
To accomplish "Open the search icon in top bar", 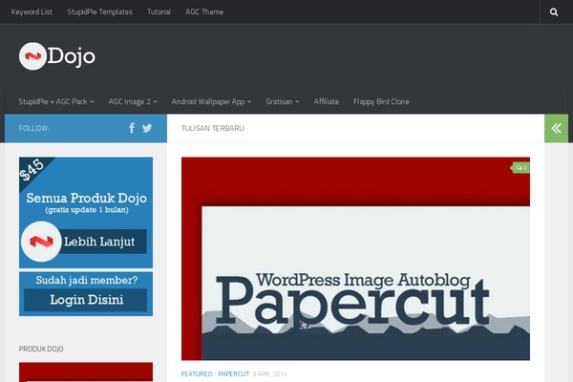I will [554, 12].
